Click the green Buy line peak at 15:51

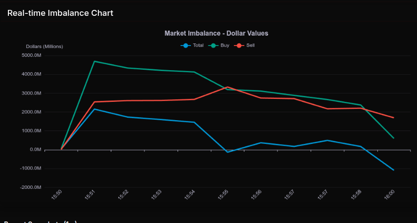(x=94, y=61)
